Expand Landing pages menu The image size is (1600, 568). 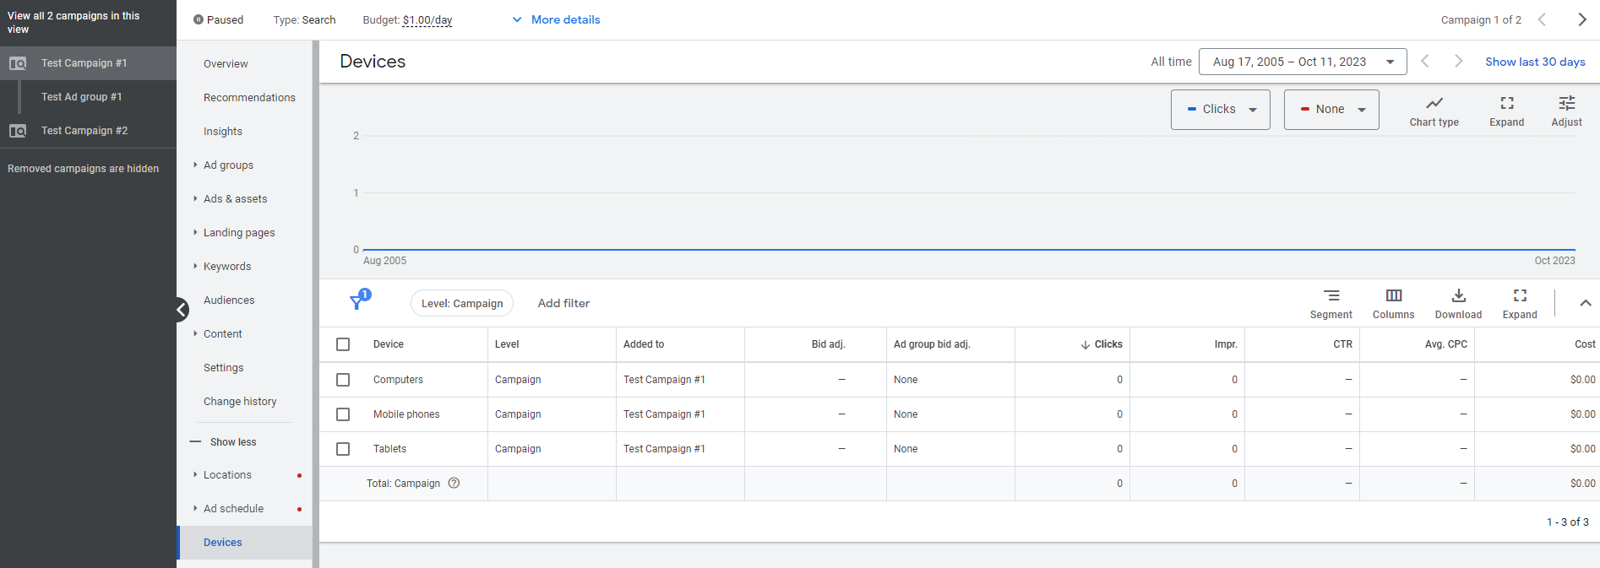[x=195, y=232]
